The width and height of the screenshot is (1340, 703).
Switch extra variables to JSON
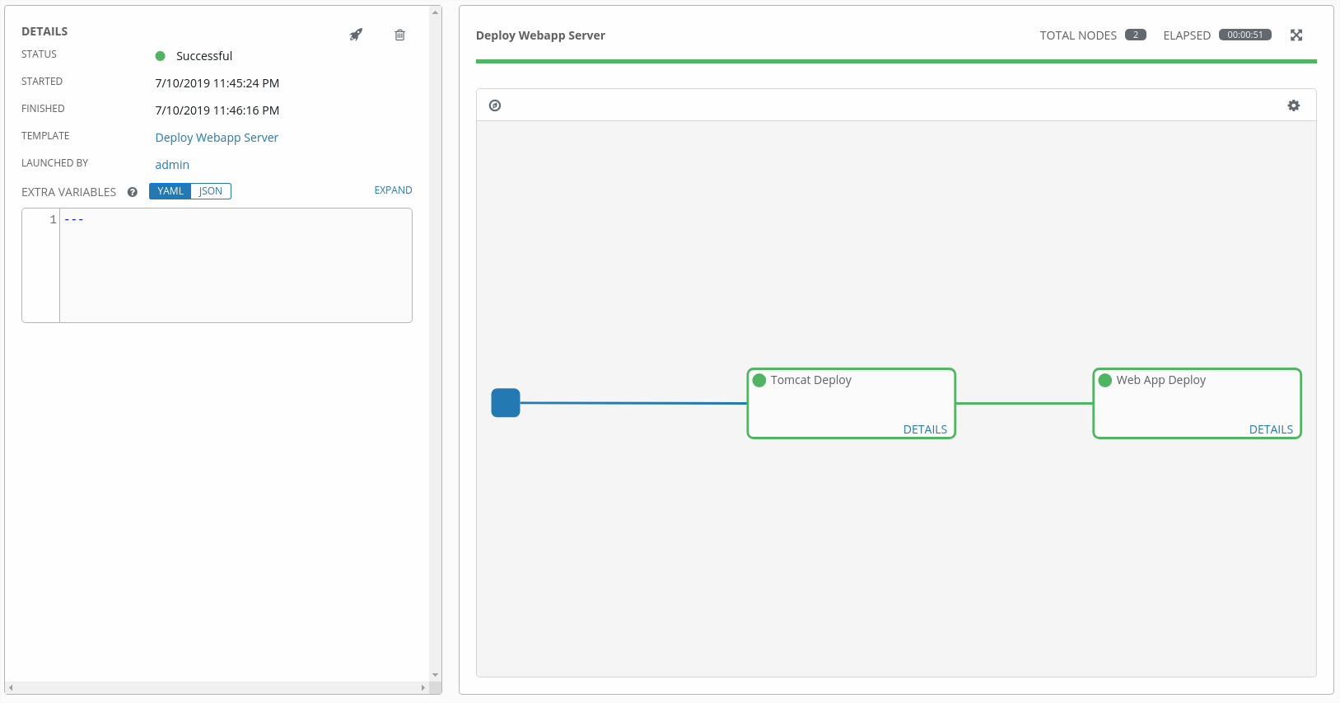(211, 191)
